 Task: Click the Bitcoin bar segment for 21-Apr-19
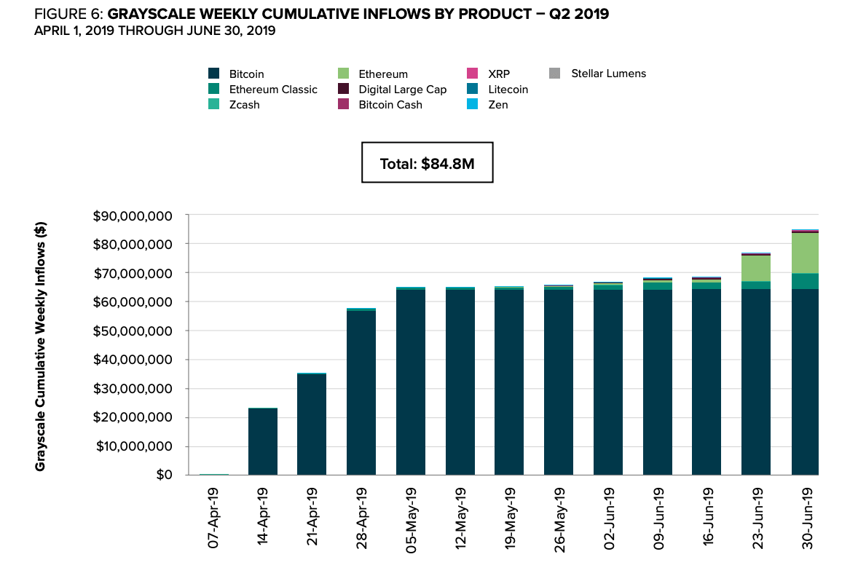[312, 424]
